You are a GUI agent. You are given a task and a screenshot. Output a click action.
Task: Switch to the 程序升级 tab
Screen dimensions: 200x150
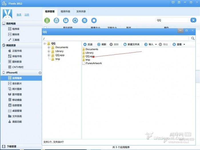(65, 12)
